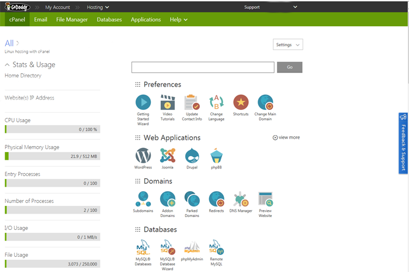Open phpMyAdmin database tool
The width and height of the screenshot is (409, 272).
coord(192,247)
